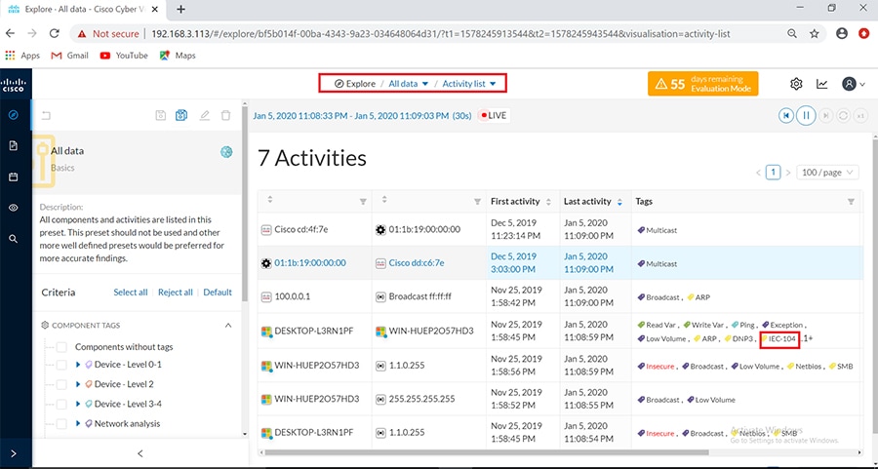Open the All data preset dropdown
Image resolution: width=878 pixels, height=469 pixels.
pos(409,84)
